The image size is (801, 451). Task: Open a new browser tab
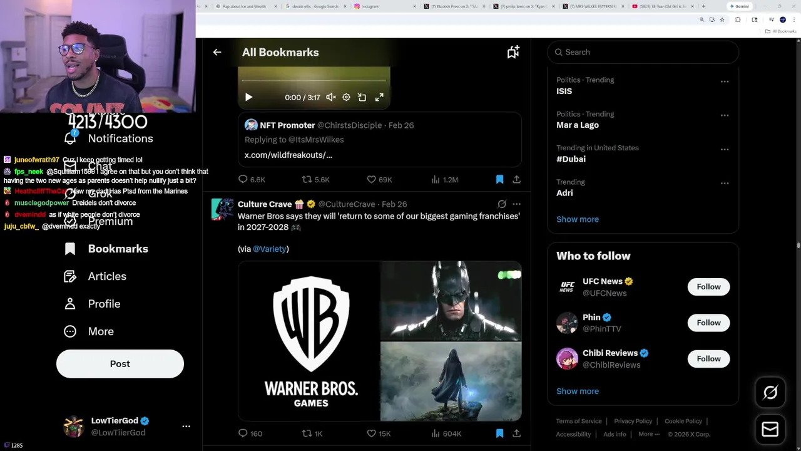coord(703,6)
